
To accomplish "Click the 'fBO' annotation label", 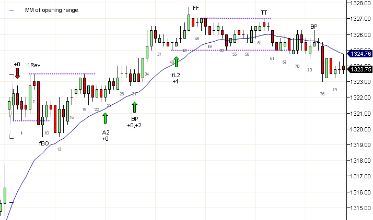I will tap(44, 143).
